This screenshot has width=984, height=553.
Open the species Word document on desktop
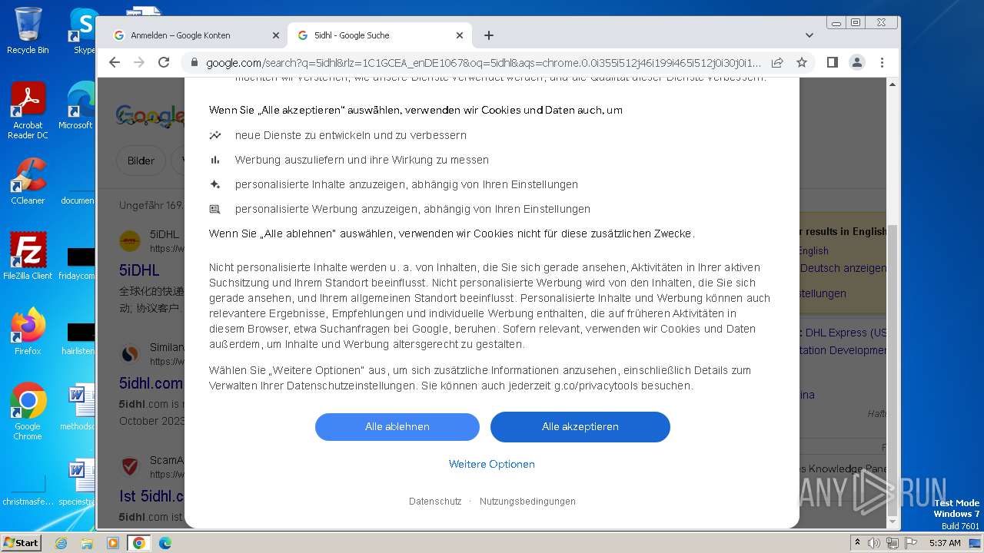78,482
